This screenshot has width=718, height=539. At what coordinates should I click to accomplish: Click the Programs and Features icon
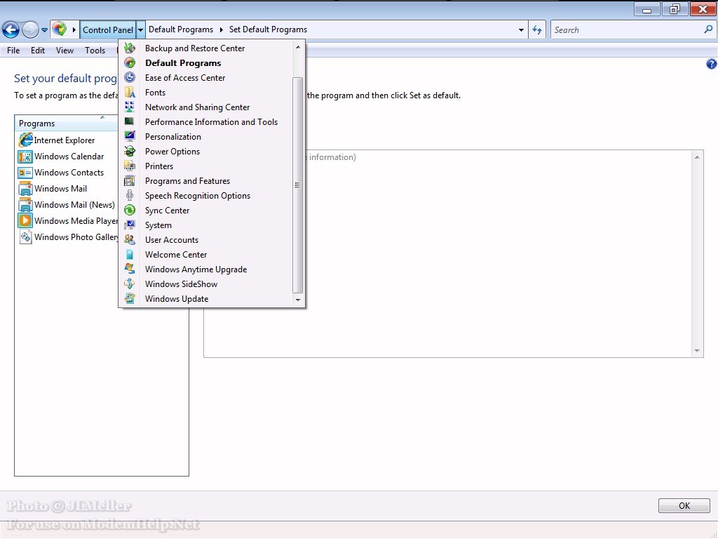(130, 180)
